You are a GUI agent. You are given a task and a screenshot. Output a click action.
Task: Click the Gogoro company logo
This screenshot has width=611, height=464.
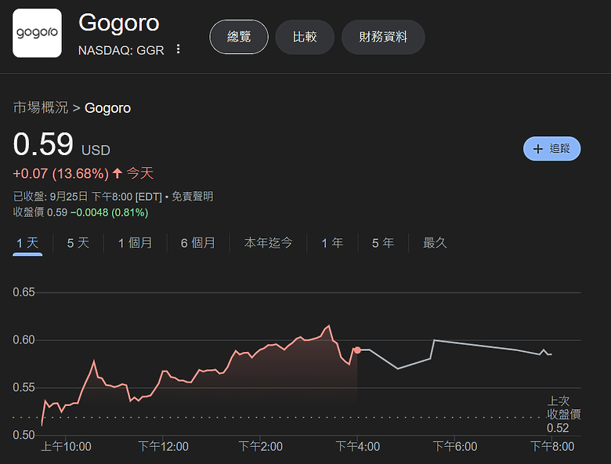point(37,33)
